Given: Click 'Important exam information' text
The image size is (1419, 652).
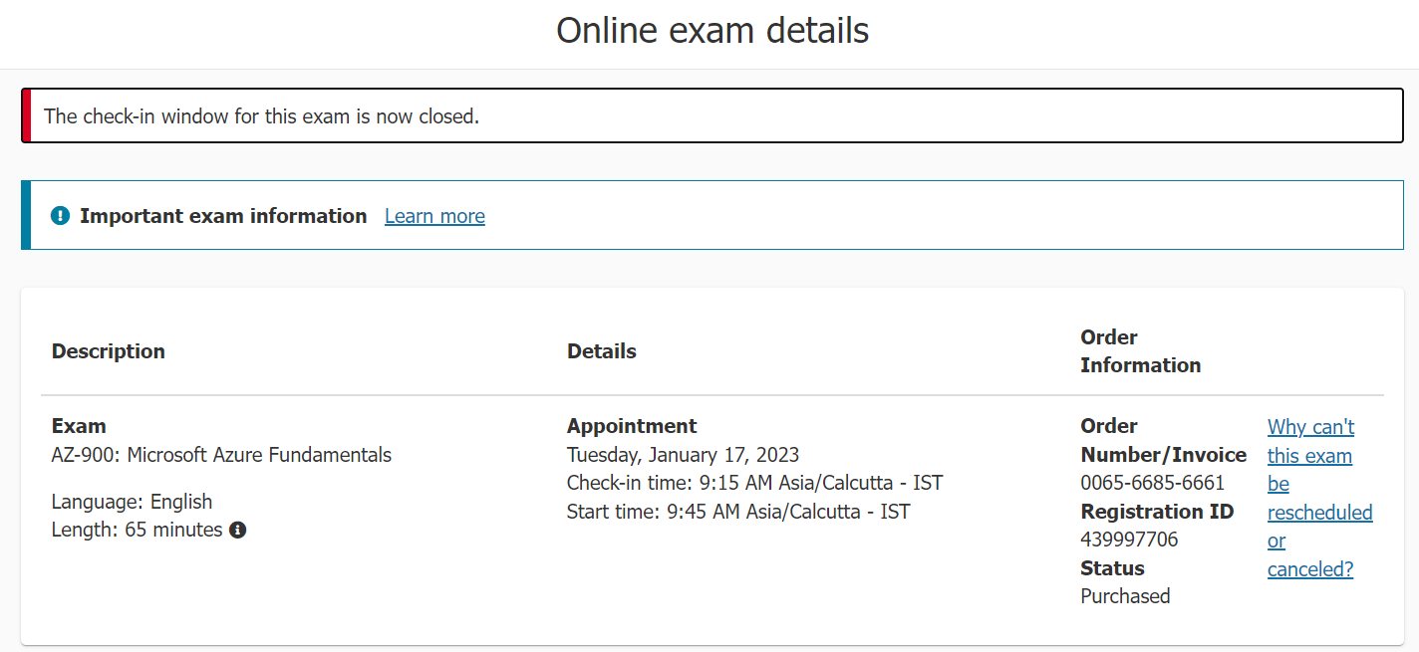Looking at the screenshot, I should [x=223, y=216].
